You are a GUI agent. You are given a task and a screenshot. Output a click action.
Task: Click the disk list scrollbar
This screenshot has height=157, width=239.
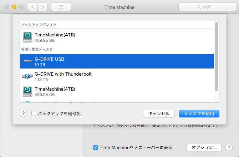(x=217, y=57)
